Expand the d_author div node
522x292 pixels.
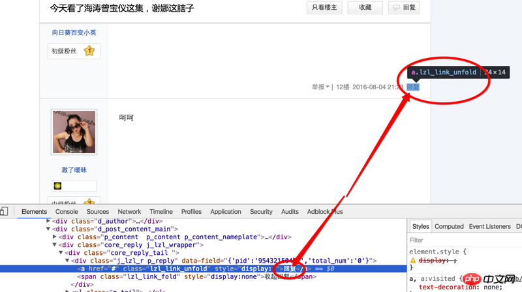48,221
